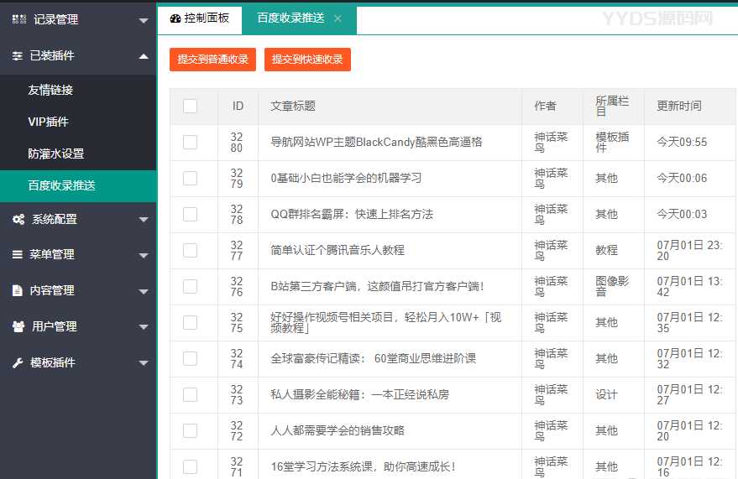Collapse the 已装插件 menu arrow

(144, 55)
